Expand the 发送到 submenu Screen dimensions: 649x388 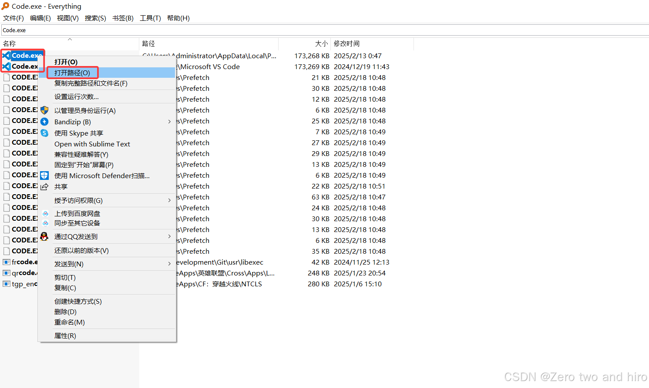click(170, 264)
